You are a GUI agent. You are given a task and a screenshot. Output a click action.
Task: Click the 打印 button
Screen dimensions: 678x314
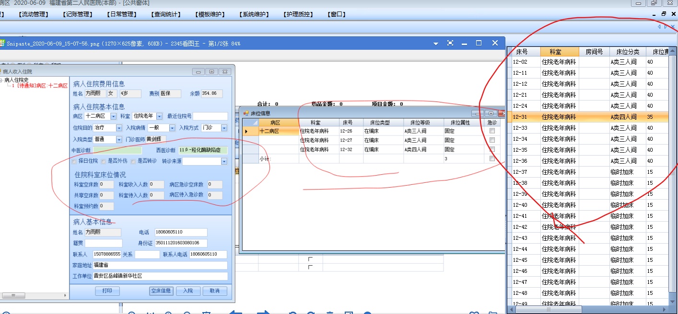[107, 291]
